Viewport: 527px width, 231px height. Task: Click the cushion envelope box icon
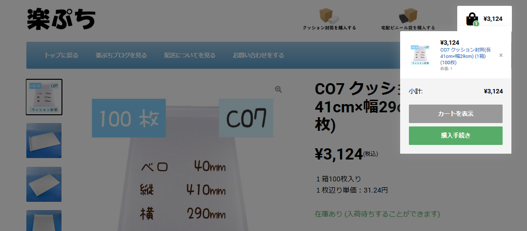pos(329,16)
